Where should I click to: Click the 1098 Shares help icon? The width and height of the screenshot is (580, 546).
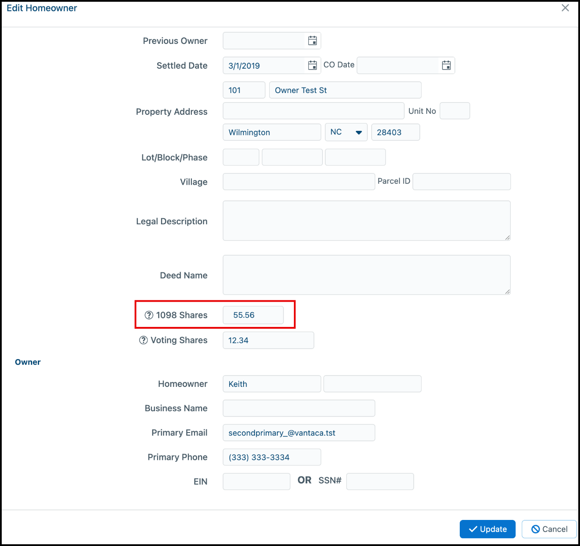[149, 315]
